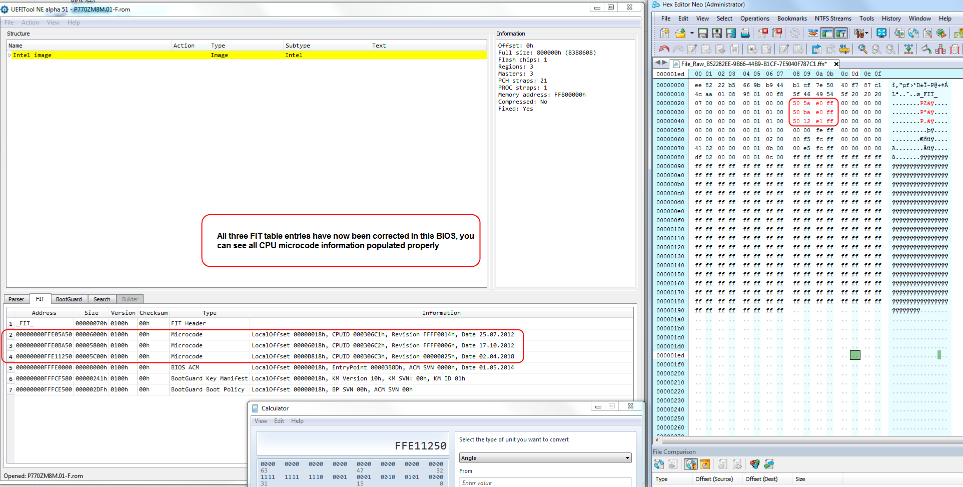Expand the Intel image tree node

pos(10,55)
